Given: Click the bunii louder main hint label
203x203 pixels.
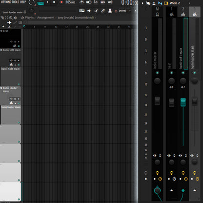Looking at the screenshot, I should click(x=13, y=12).
